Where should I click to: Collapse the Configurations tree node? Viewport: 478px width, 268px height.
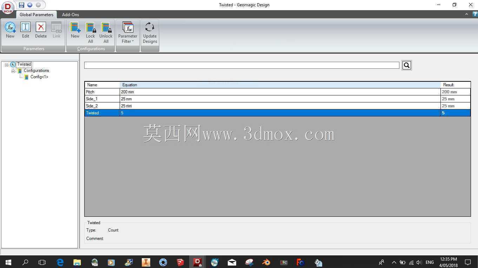tap(13, 71)
